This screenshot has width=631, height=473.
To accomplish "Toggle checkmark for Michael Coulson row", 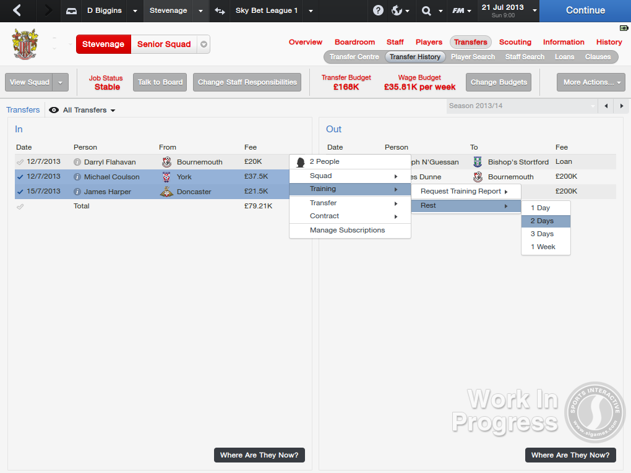I will (20, 177).
